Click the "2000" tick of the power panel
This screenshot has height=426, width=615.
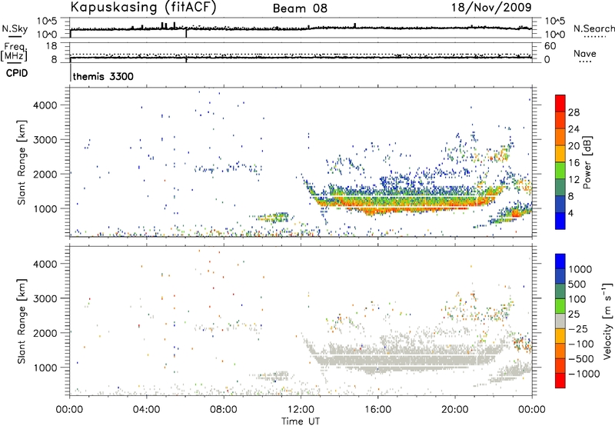[x=45, y=174]
